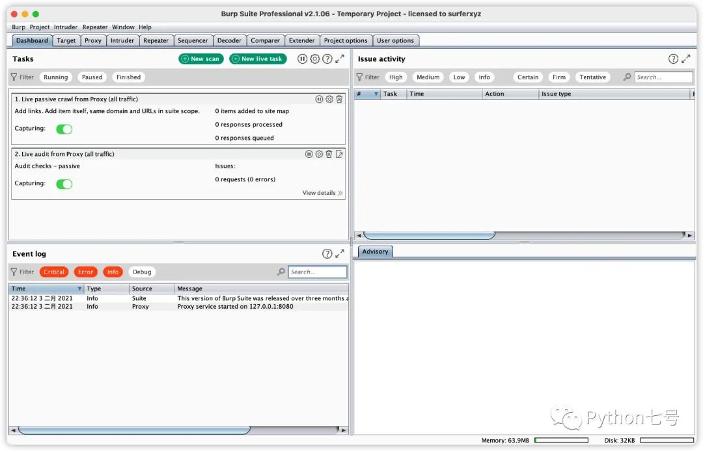703x451 pixels.
Task: Open help for Issue activity panel
Action: (x=673, y=58)
